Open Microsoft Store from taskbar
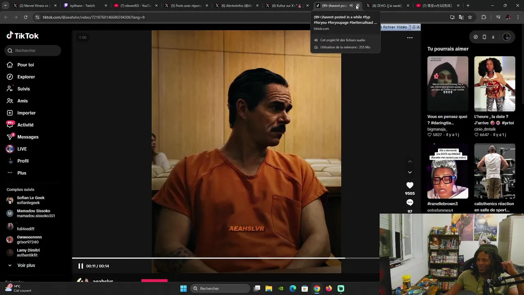The height and width of the screenshot is (295, 524). pos(305,288)
